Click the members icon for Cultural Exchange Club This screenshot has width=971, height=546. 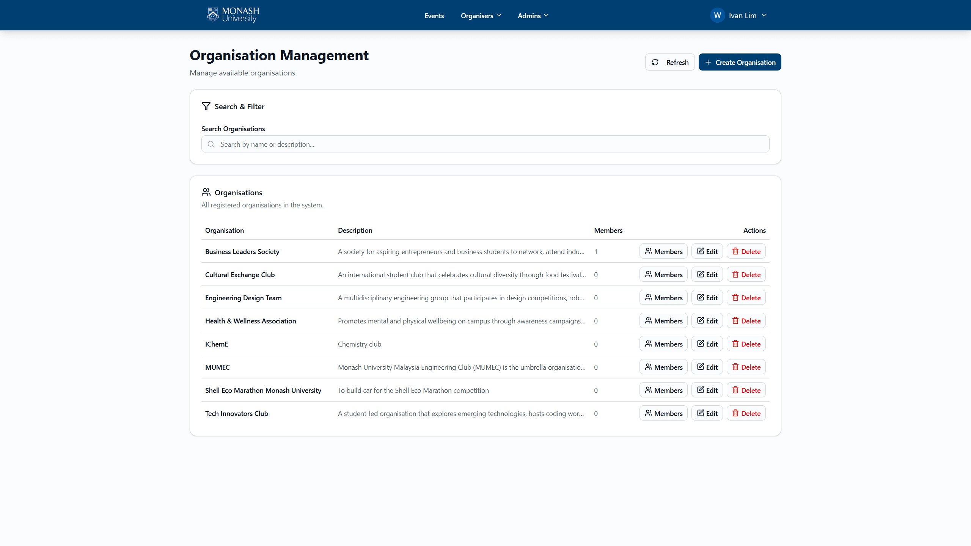click(649, 274)
